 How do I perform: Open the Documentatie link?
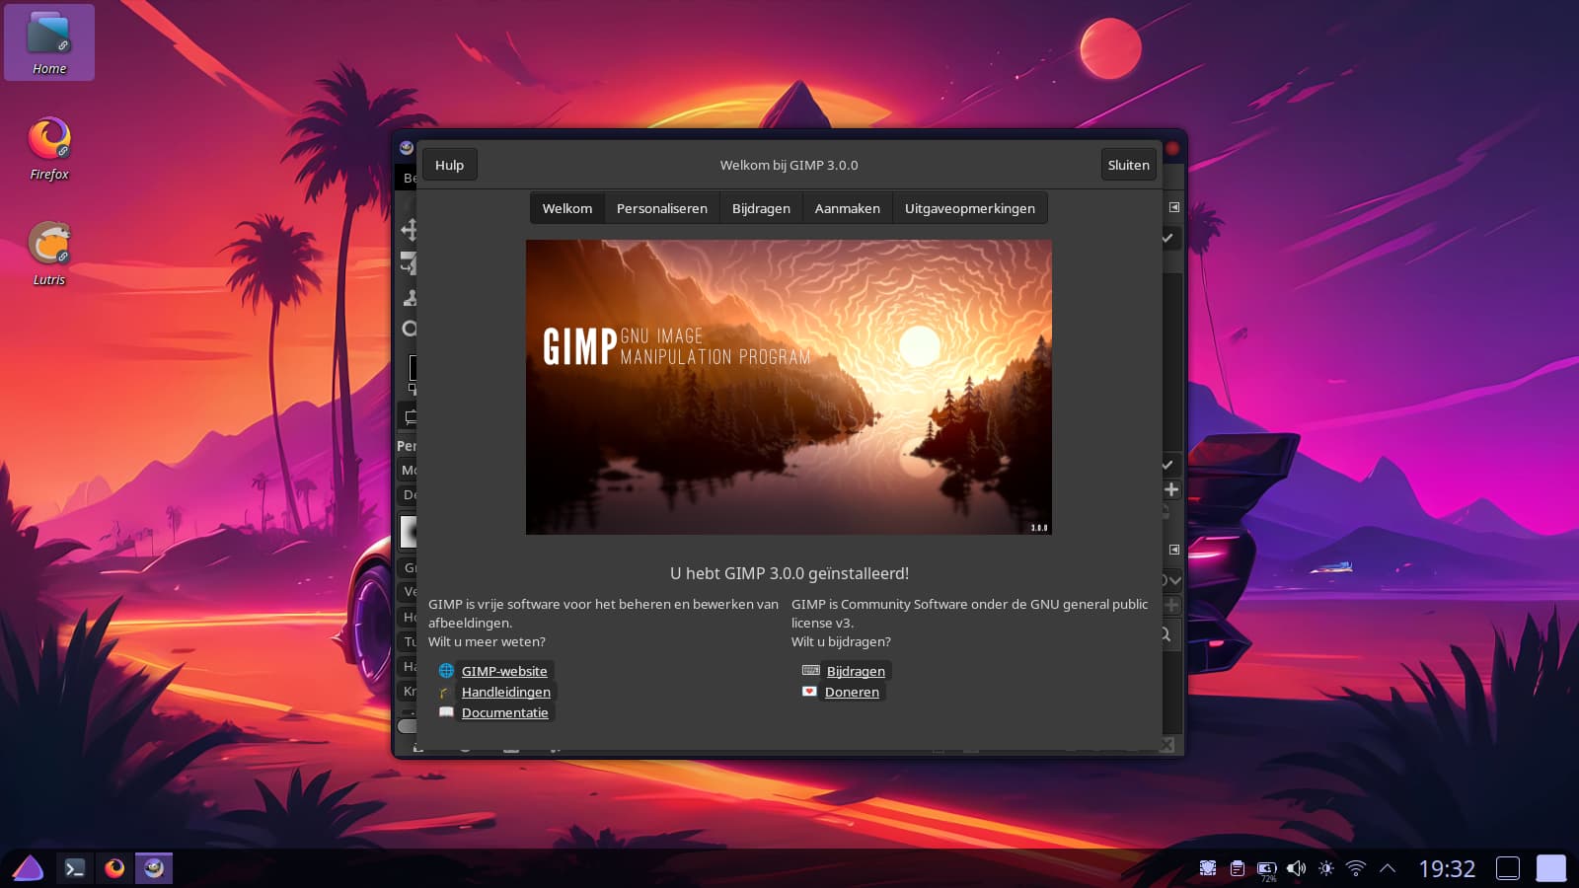point(505,712)
